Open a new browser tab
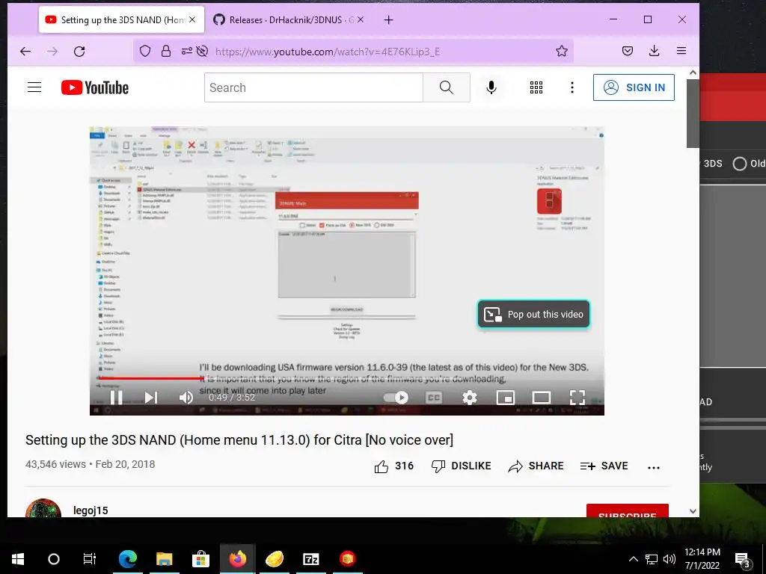 [388, 19]
